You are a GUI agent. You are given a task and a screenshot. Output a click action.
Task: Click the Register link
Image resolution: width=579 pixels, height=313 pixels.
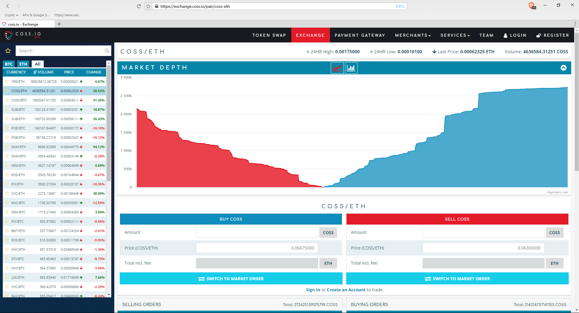pos(552,35)
